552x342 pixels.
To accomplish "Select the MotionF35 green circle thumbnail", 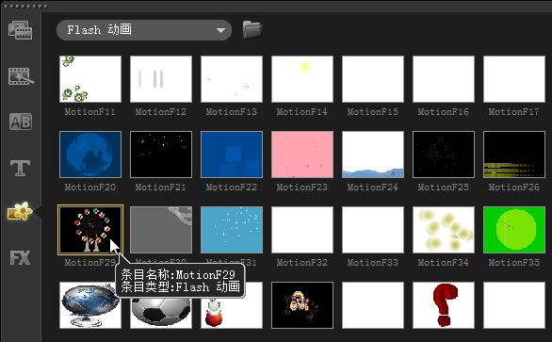I will [x=514, y=230].
